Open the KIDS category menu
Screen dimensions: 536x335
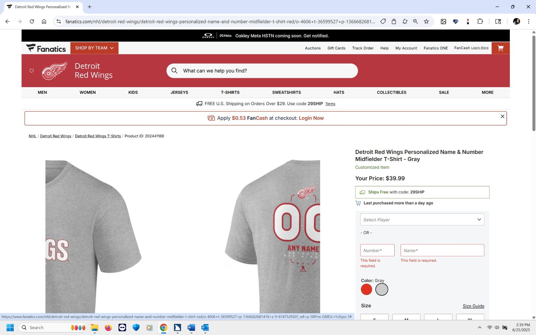tap(133, 92)
